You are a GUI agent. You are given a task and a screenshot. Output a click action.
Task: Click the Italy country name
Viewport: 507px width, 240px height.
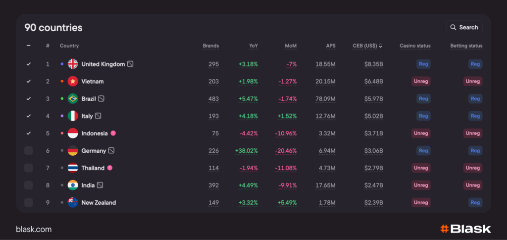pyautogui.click(x=87, y=116)
